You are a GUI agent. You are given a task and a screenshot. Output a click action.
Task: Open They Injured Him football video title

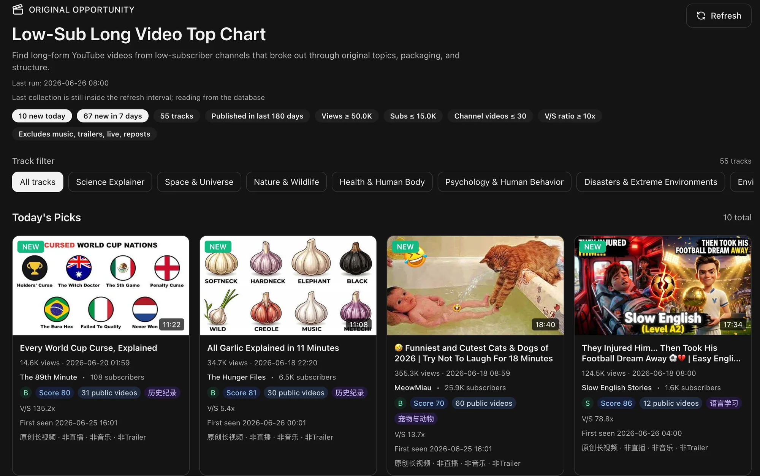pos(661,353)
